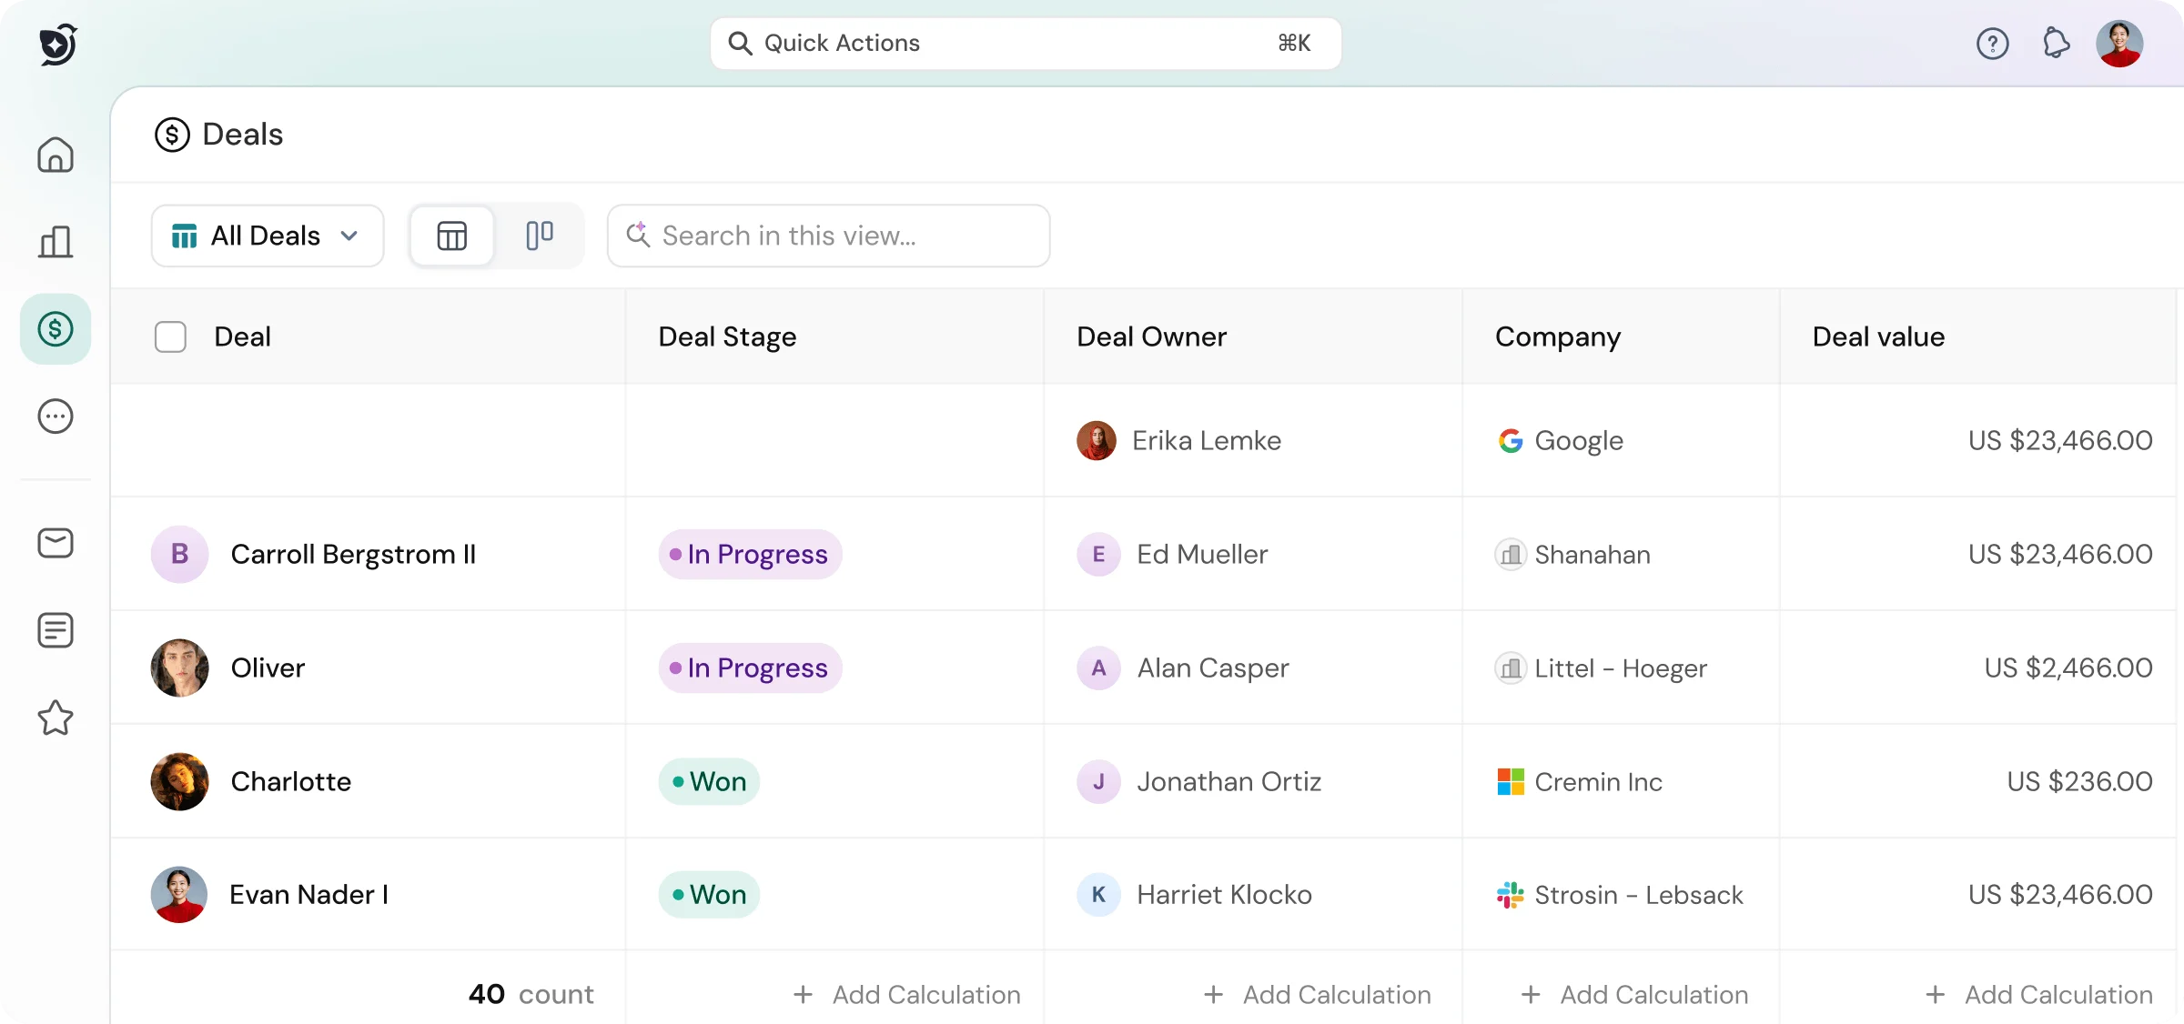Click the B avatar for Carroll Bergstrom II
The image size is (2184, 1024).
click(x=179, y=555)
